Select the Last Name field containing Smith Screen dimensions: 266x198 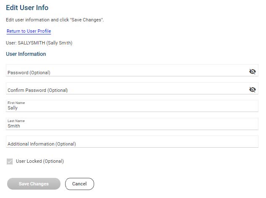pyautogui.click(x=126, y=126)
